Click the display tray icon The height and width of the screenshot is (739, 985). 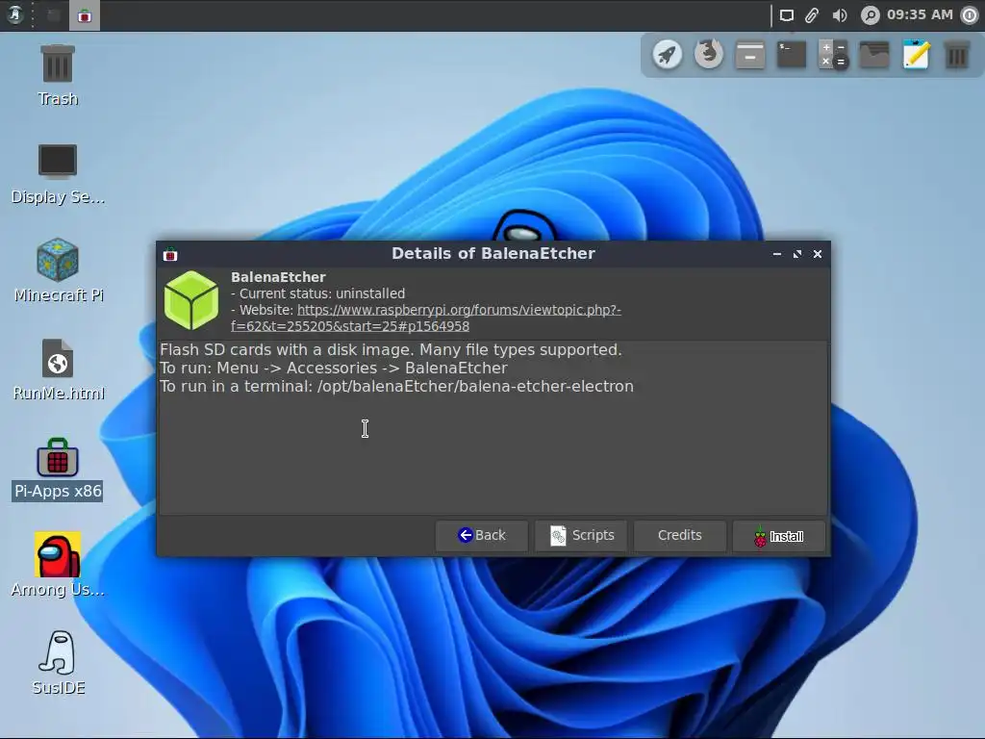click(x=787, y=15)
